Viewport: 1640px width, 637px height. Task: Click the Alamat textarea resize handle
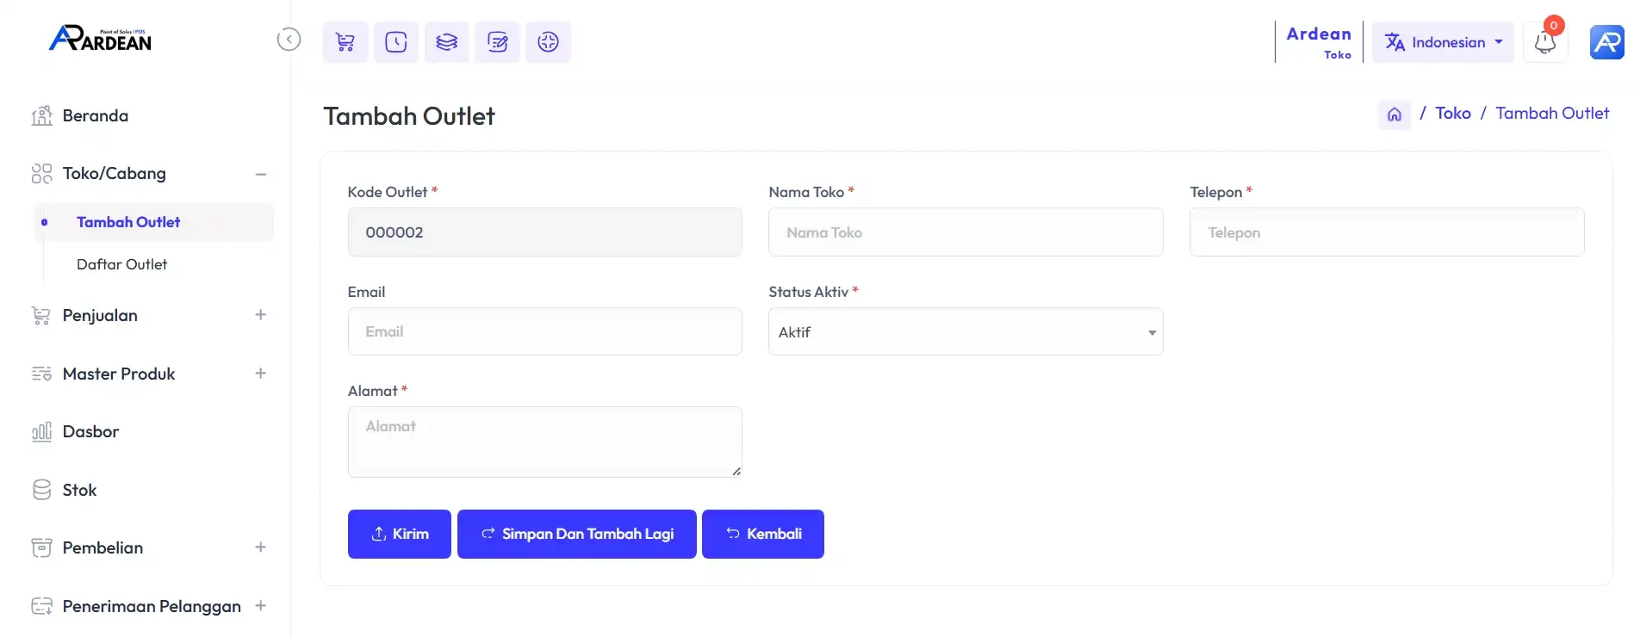736,472
